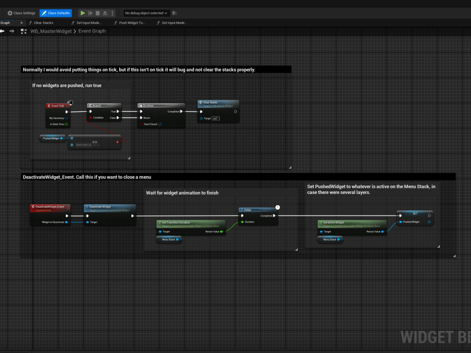This screenshot has width=471, height=353.
Task: Select the Pushed Widget variable getter node
Action: (53, 138)
